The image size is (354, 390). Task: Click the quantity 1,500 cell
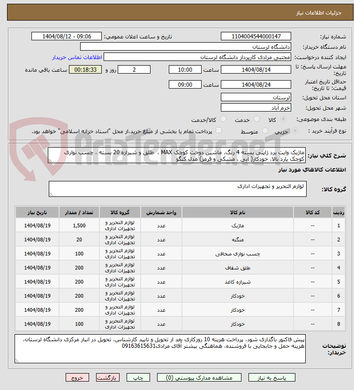(79, 225)
